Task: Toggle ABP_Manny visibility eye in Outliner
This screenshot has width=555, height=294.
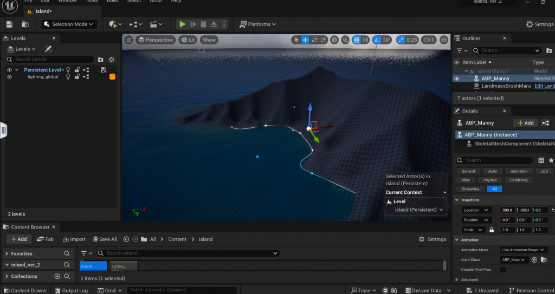Action: (456, 79)
